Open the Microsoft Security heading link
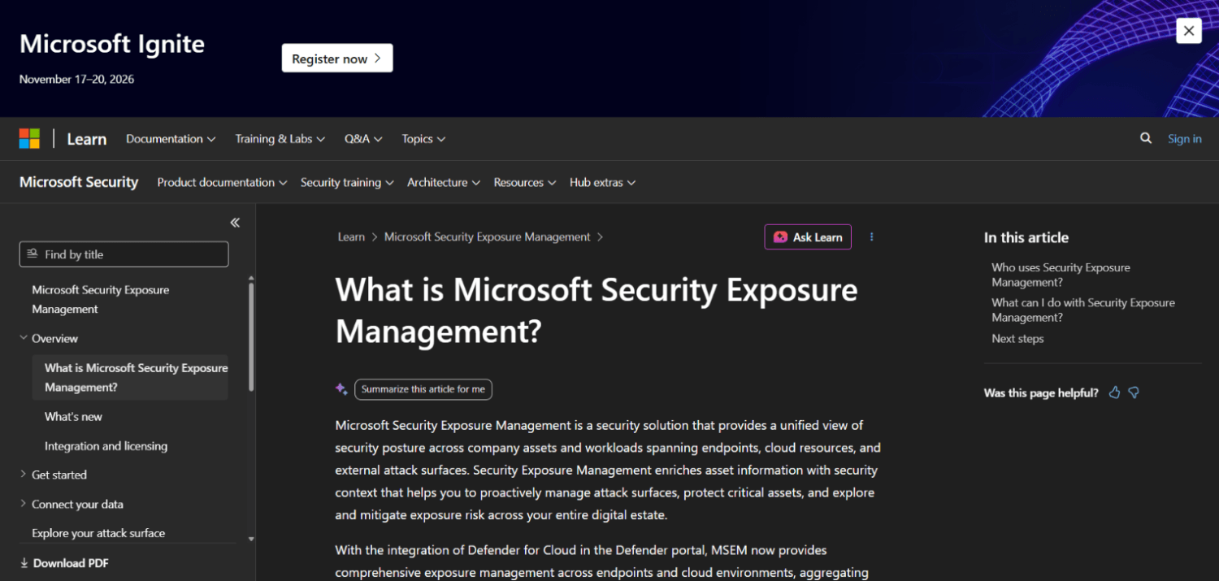Screen dimensions: 1219x581 (x=79, y=182)
